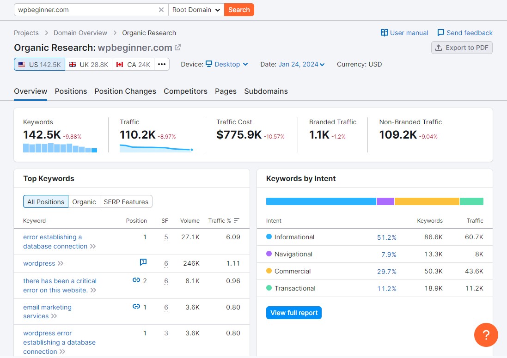Open more country databases ellipsis
The height and width of the screenshot is (358, 507).
click(162, 64)
